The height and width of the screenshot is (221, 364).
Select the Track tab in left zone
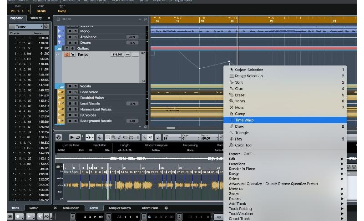[x=15, y=208]
